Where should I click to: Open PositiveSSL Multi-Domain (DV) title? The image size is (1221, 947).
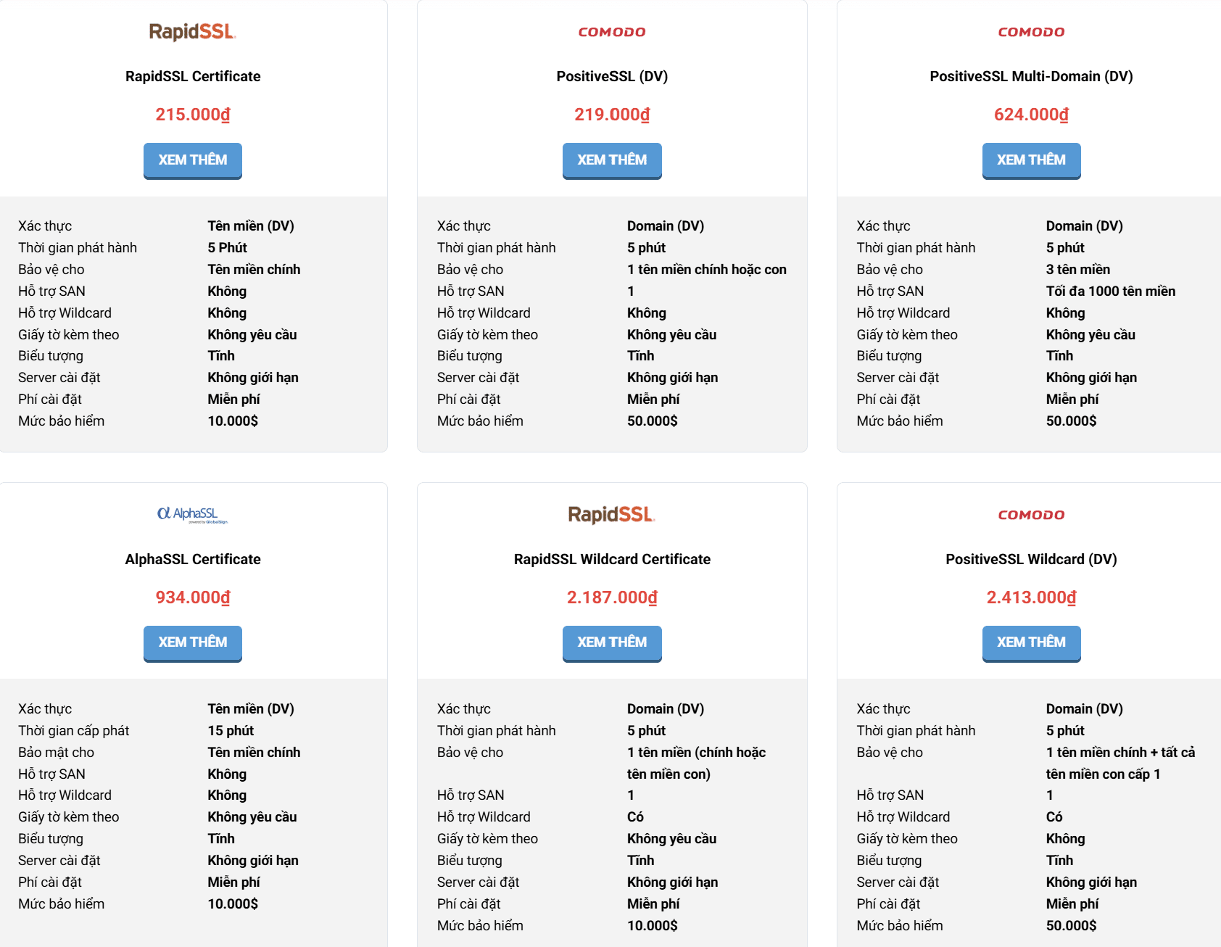[1031, 76]
